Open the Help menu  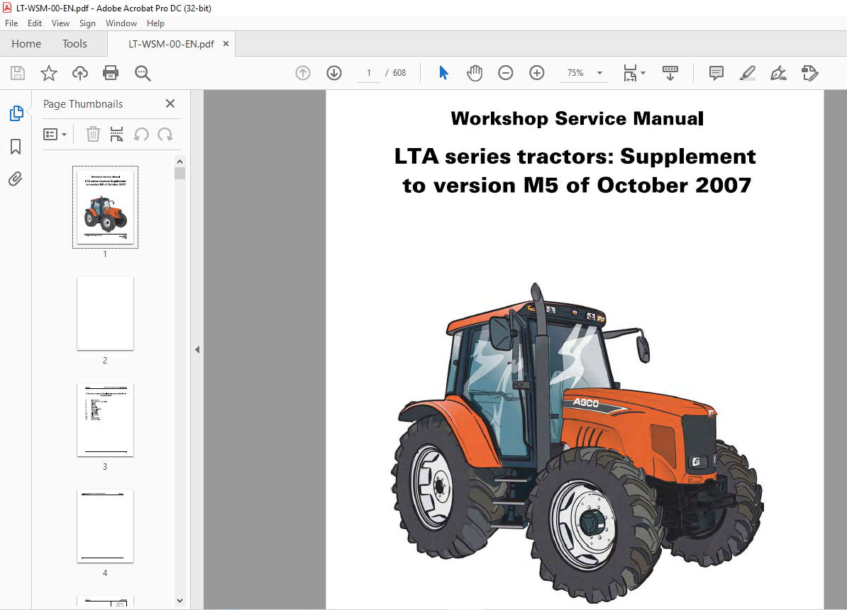(x=155, y=23)
